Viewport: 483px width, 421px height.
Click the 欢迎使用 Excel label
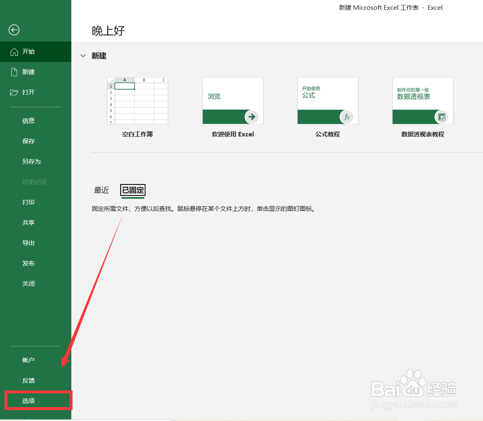point(233,134)
